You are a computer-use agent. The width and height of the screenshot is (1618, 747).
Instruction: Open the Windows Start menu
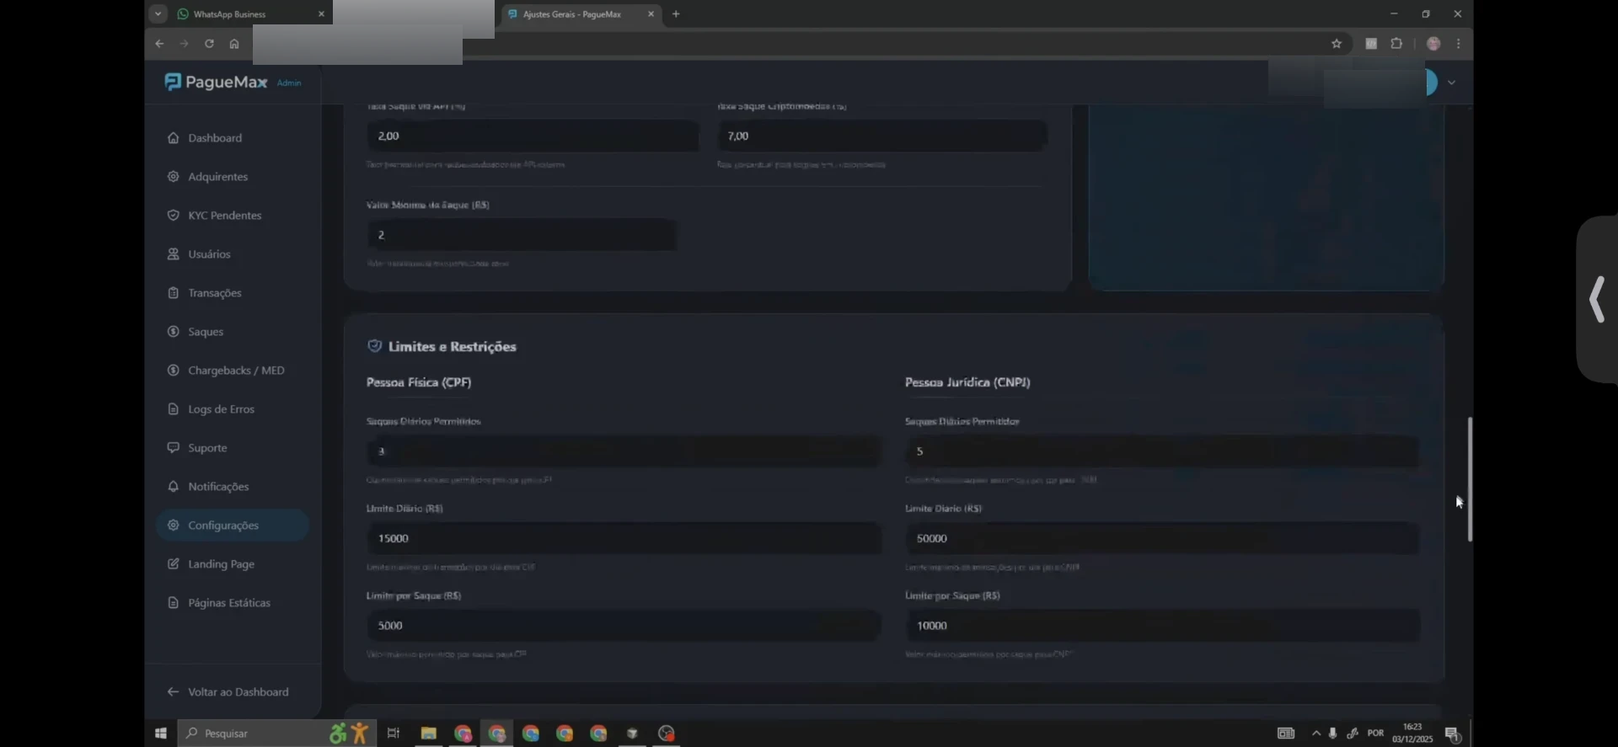161,734
